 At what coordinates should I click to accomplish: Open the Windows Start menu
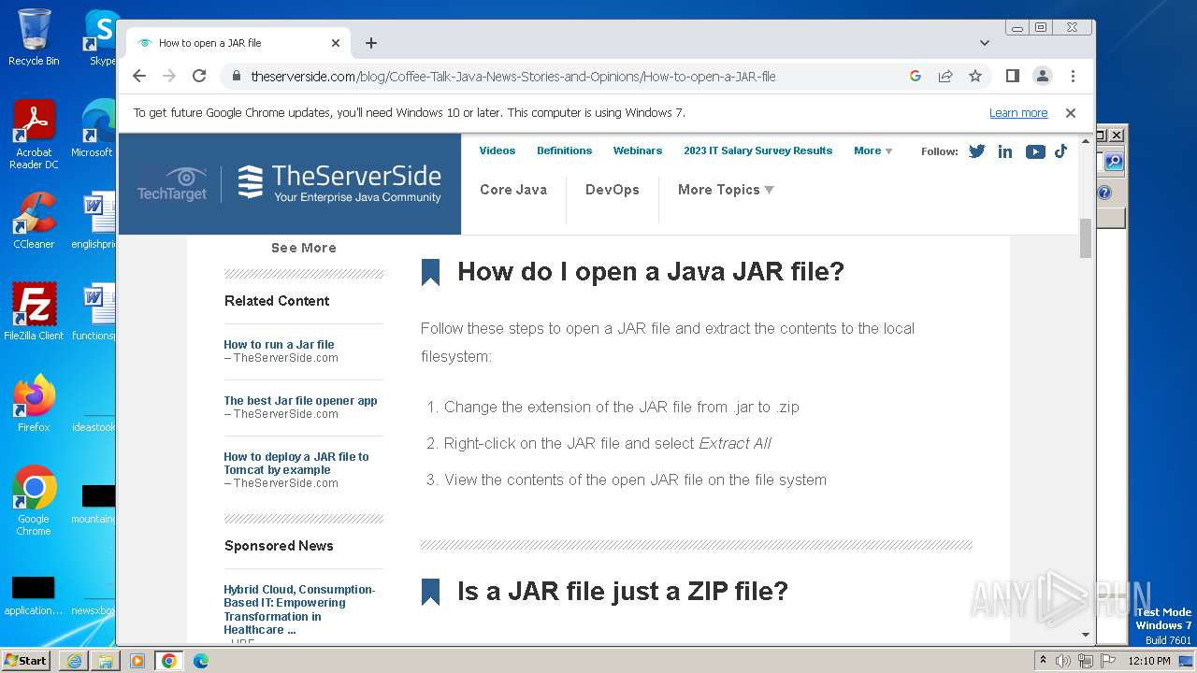(x=25, y=660)
